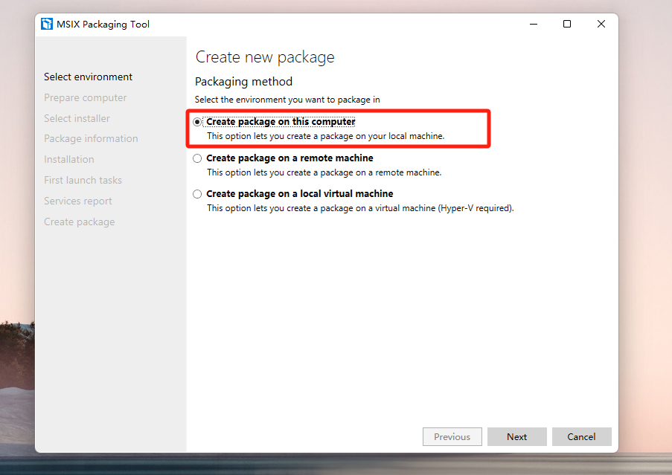The width and height of the screenshot is (672, 475).
Task: Open the Select environment step
Action: coord(89,77)
